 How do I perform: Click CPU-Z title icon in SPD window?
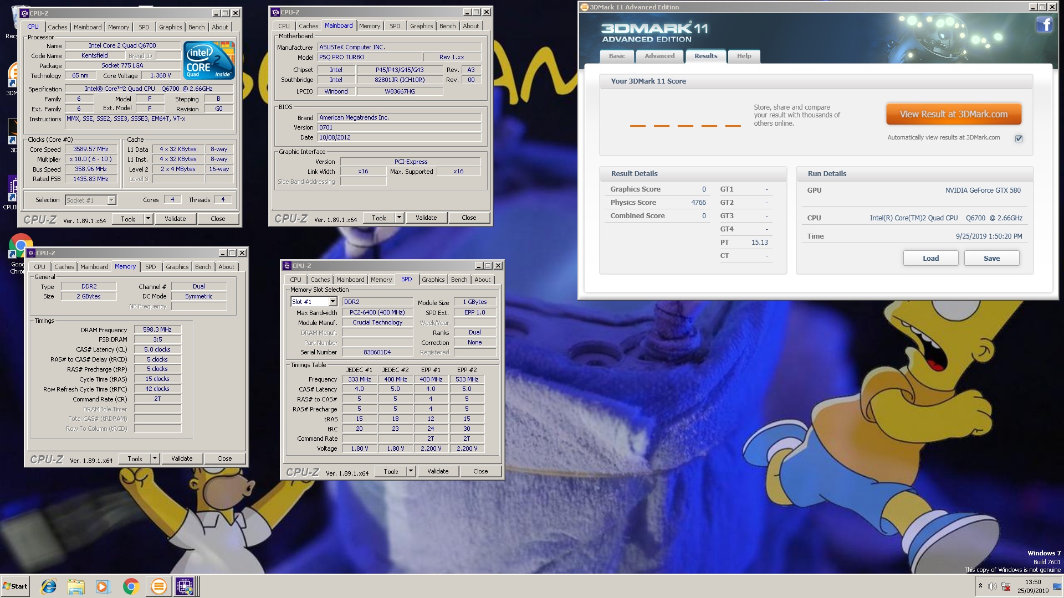pyautogui.click(x=287, y=265)
